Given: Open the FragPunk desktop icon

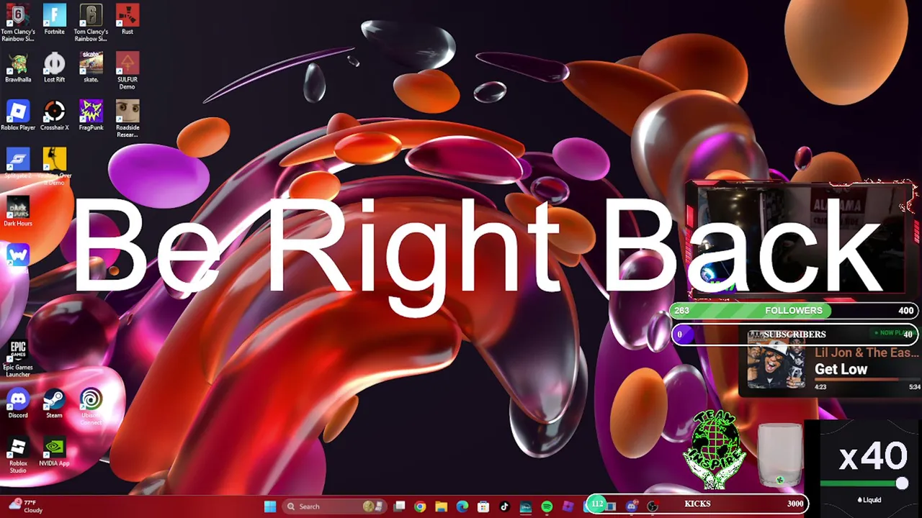Looking at the screenshot, I should click(x=91, y=115).
